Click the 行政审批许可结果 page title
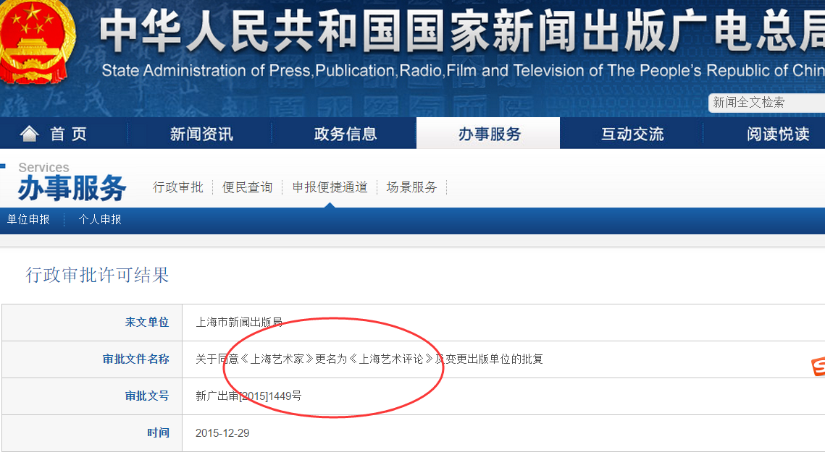This screenshot has width=825, height=452. coord(97,275)
